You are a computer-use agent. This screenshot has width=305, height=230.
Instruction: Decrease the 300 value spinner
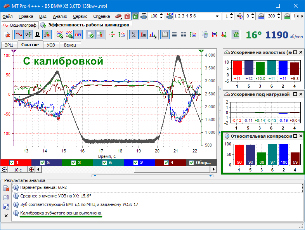pyautogui.click(x=279, y=18)
